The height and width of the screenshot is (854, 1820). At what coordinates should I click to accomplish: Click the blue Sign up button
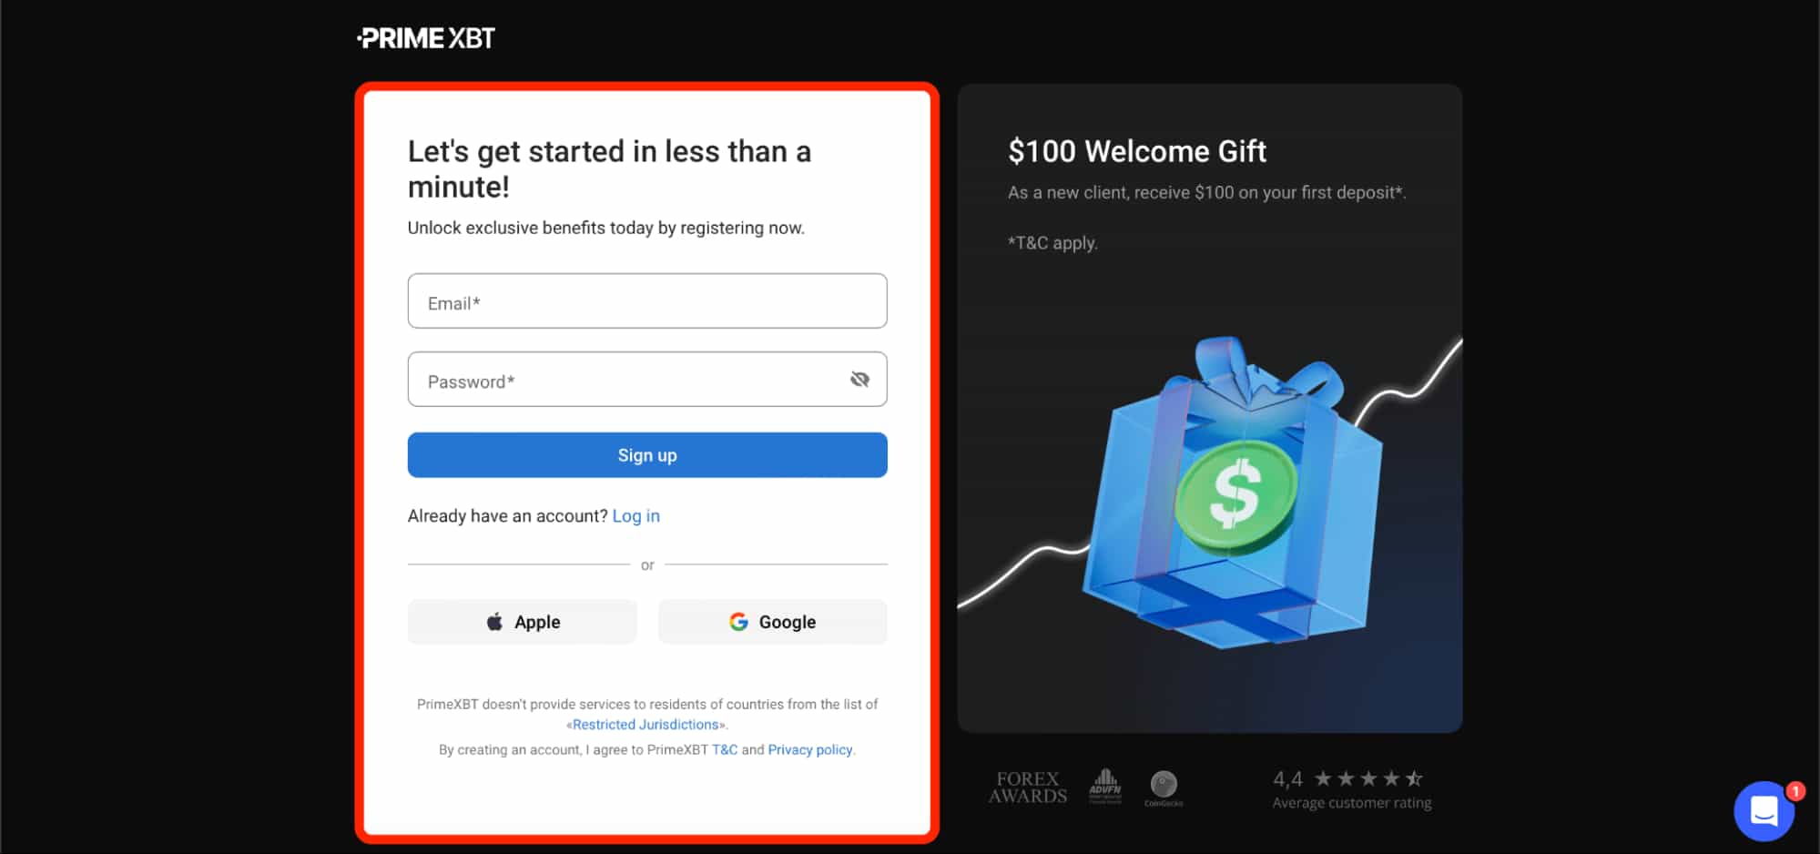(x=647, y=455)
